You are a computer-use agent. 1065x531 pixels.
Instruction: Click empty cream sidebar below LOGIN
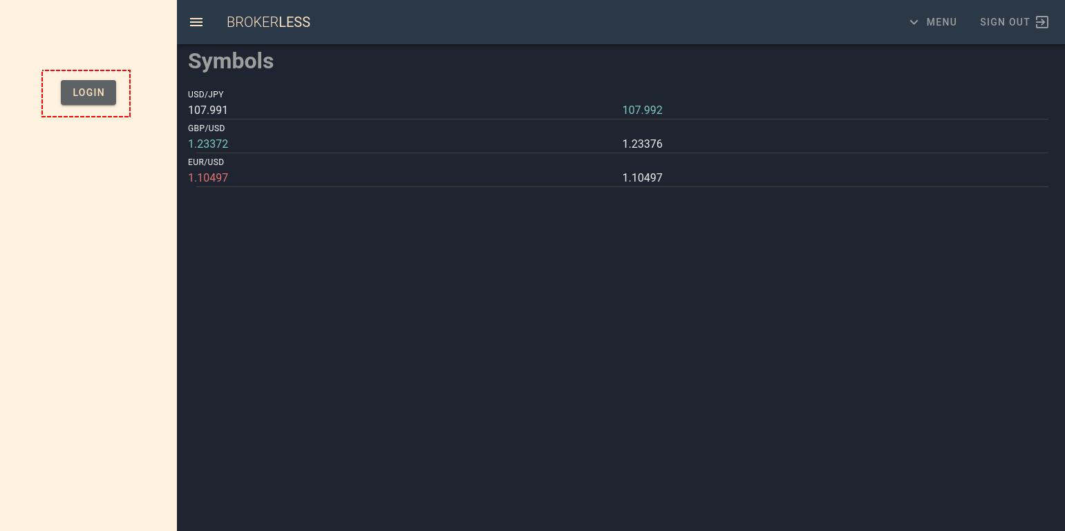click(88, 311)
